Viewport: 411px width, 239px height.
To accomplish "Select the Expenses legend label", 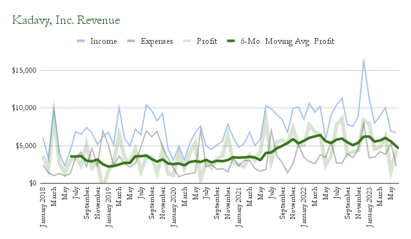I will pos(157,41).
